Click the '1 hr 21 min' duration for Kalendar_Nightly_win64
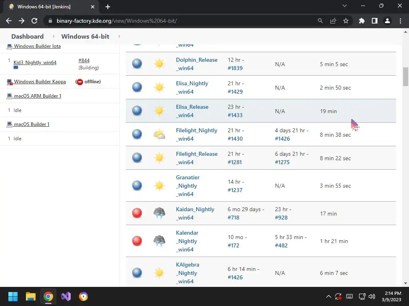The image size is (409, 306). point(334,241)
